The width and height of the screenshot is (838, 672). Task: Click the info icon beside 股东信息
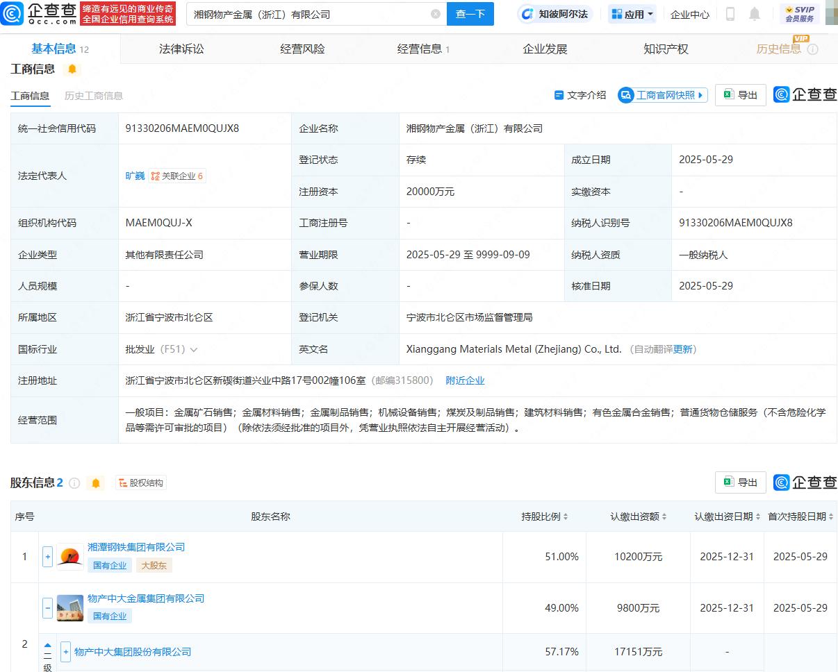[75, 483]
